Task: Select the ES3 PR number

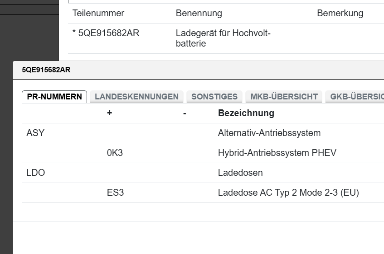Action: (115, 193)
